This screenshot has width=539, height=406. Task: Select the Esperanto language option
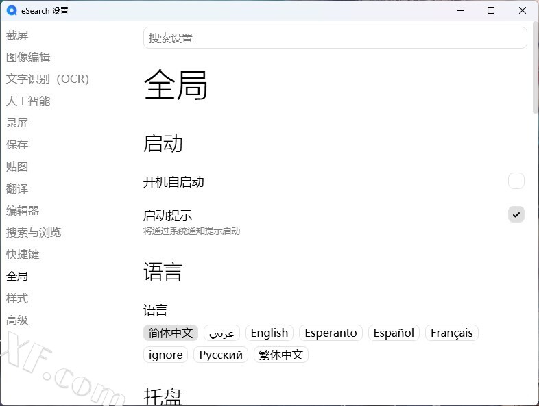331,333
